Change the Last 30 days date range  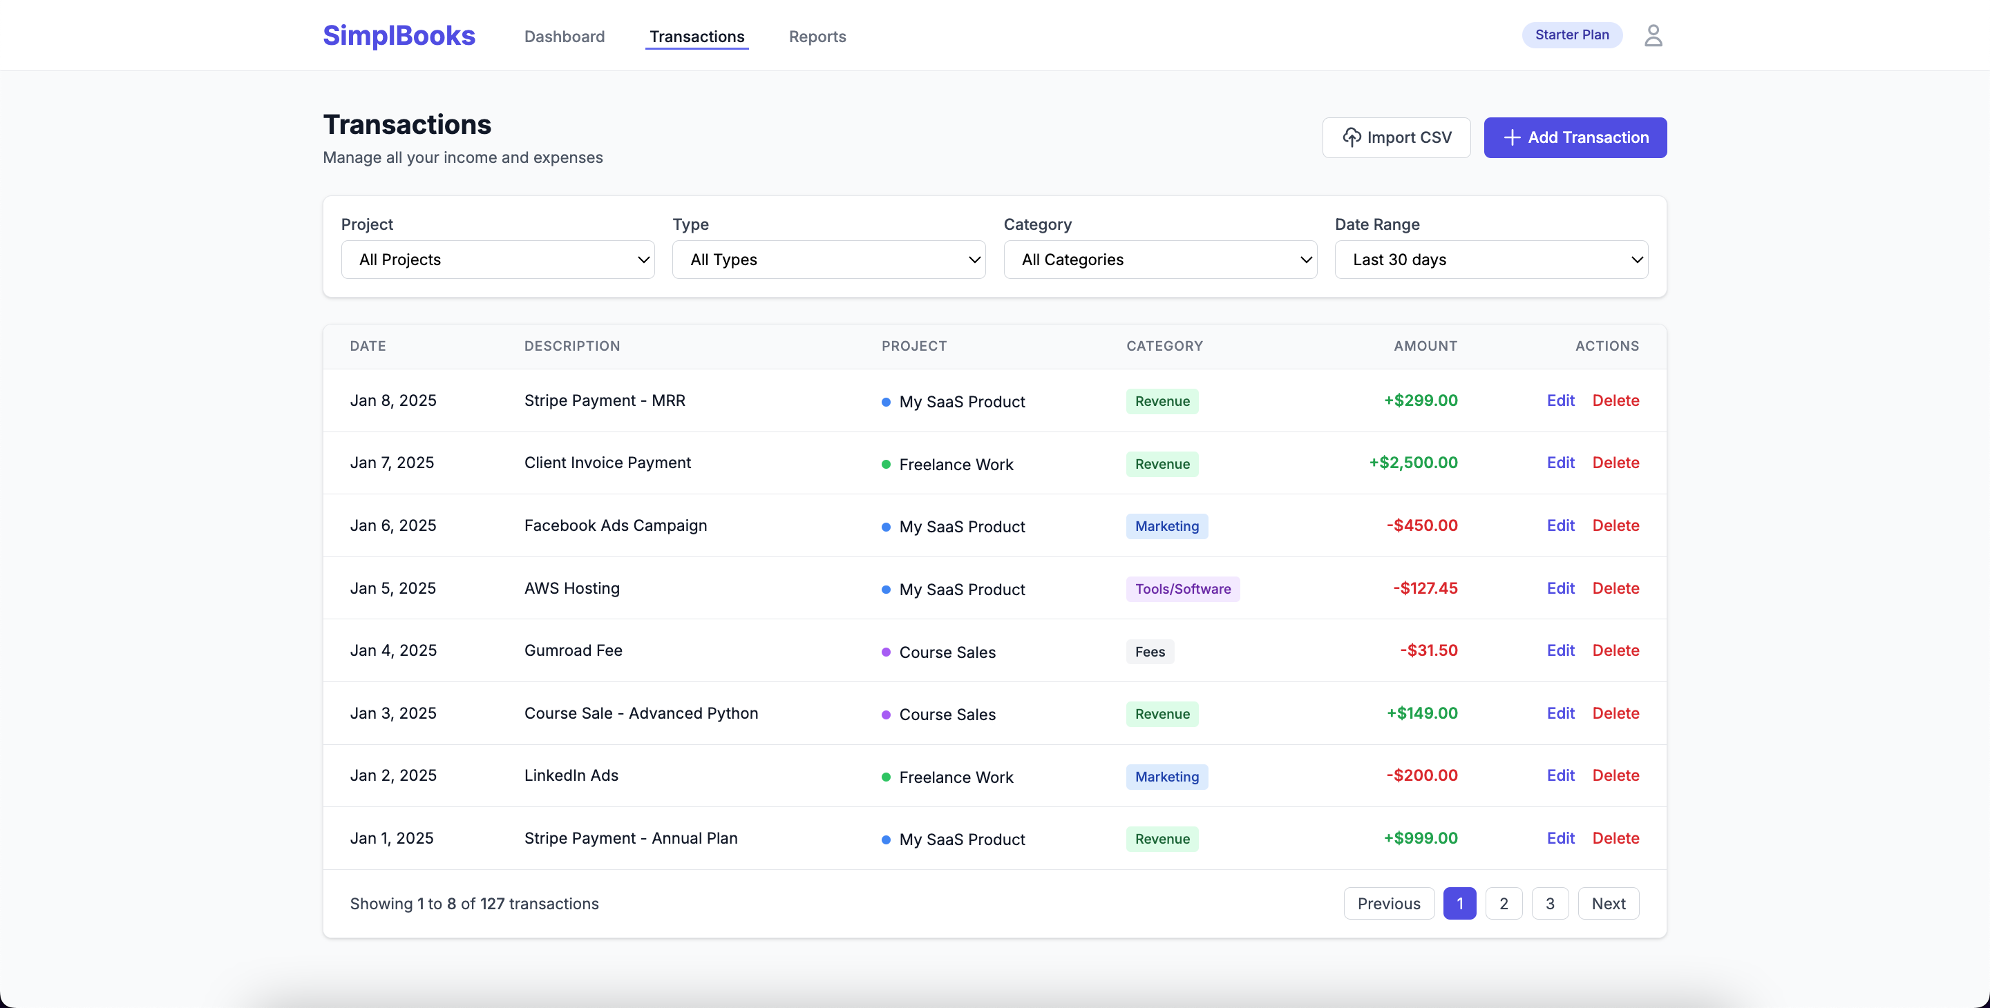pyautogui.click(x=1491, y=260)
